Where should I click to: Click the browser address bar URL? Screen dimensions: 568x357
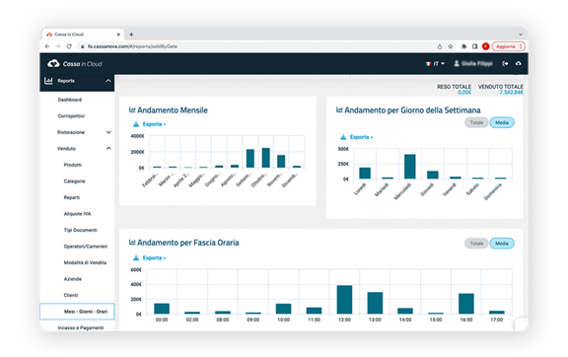point(132,46)
